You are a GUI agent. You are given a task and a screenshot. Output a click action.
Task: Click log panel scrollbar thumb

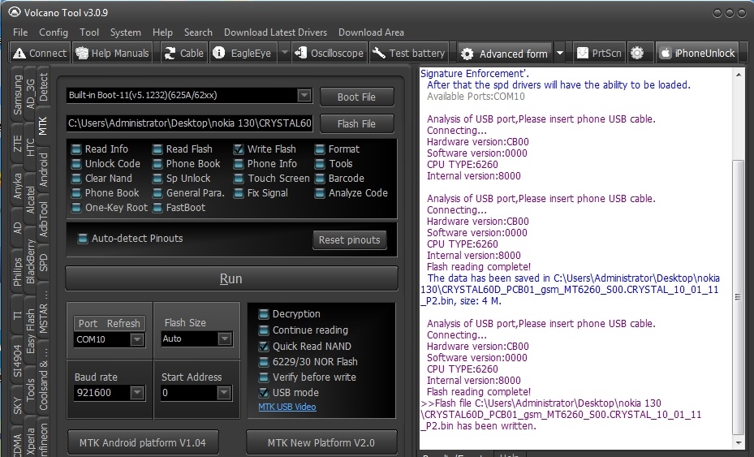(x=738, y=297)
